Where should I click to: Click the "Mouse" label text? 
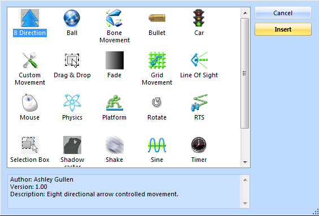pos(30,117)
